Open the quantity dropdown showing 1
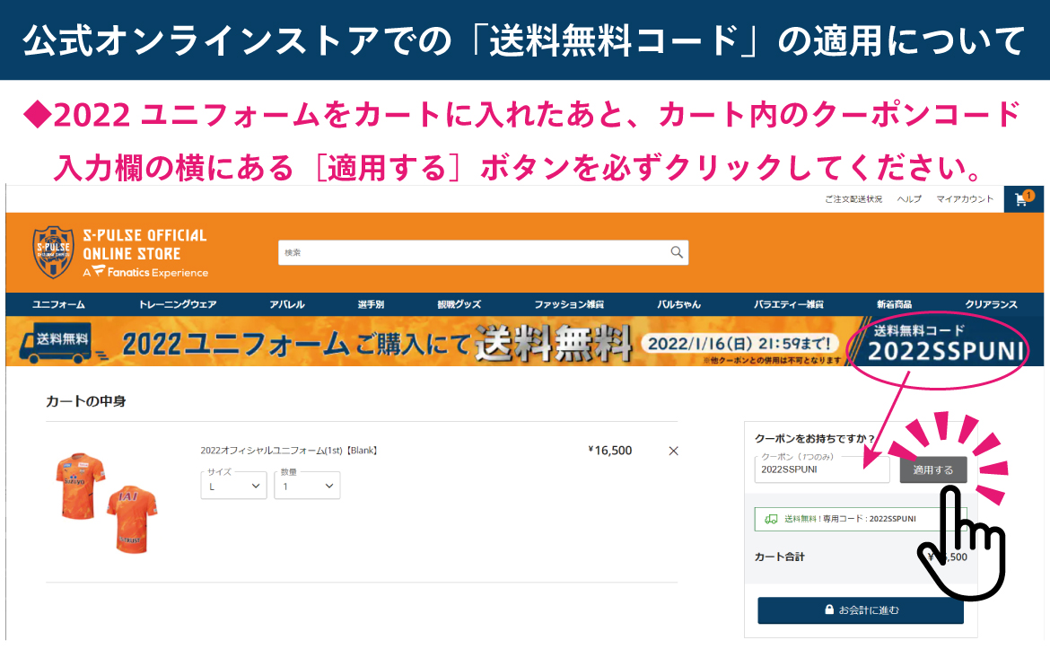 [x=307, y=486]
